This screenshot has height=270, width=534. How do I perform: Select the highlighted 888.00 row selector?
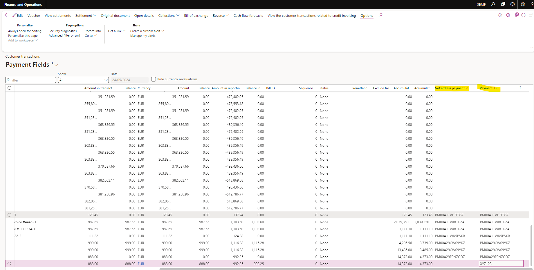[9, 264]
